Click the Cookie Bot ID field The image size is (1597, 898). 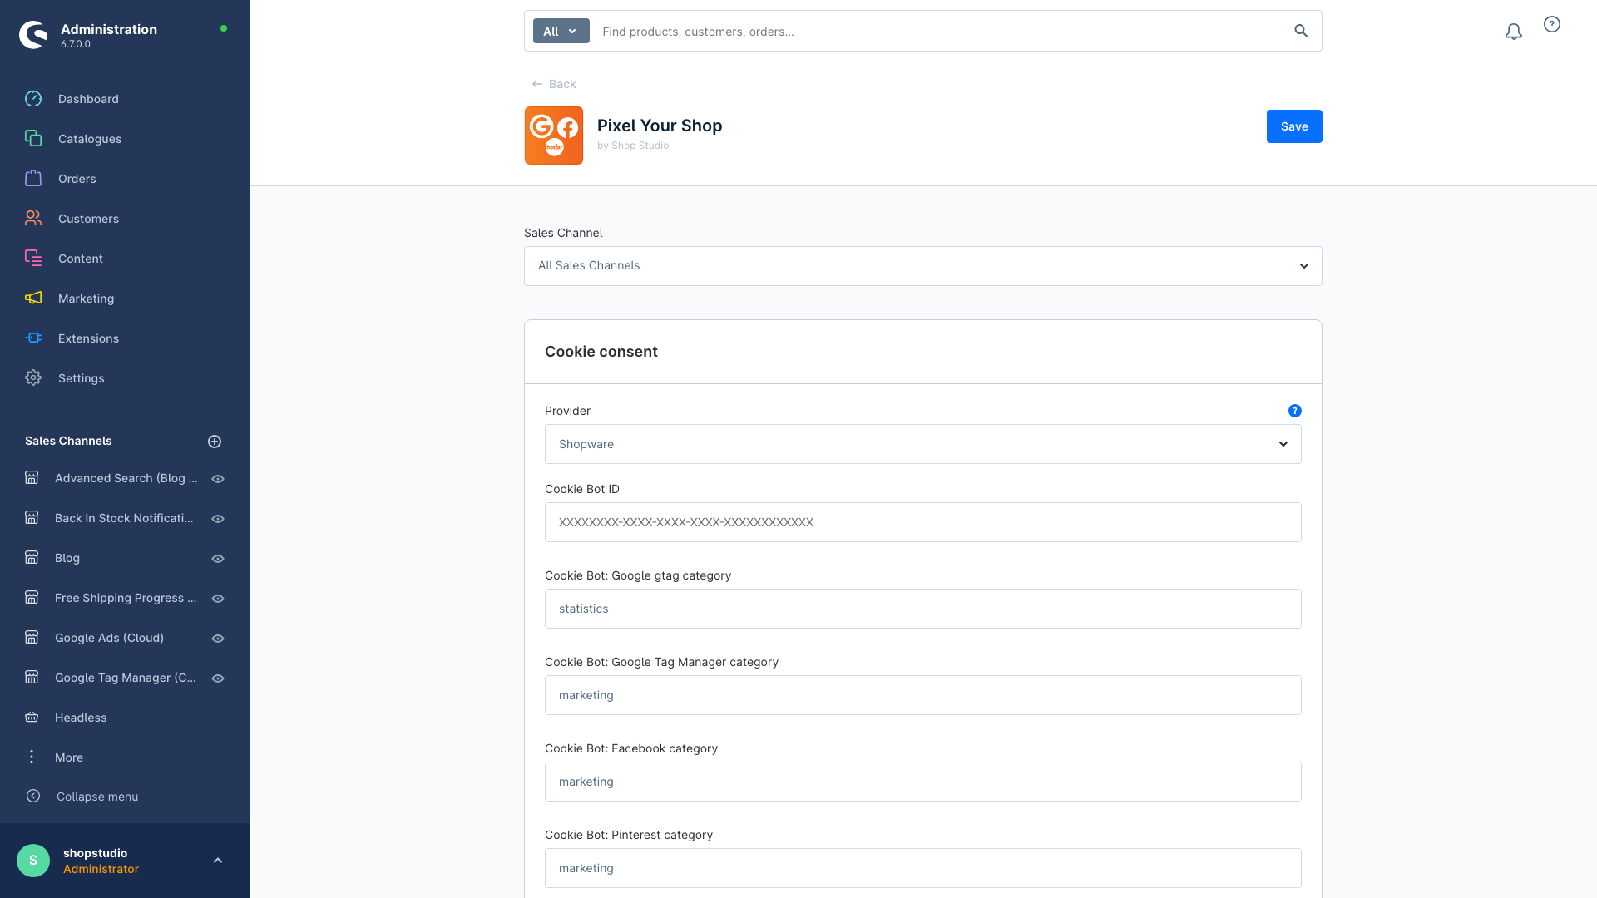[x=923, y=522]
